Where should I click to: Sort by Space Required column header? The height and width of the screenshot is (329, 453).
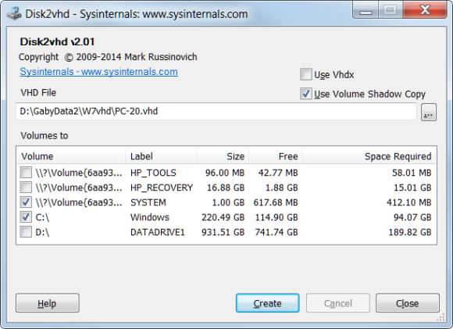pos(369,156)
